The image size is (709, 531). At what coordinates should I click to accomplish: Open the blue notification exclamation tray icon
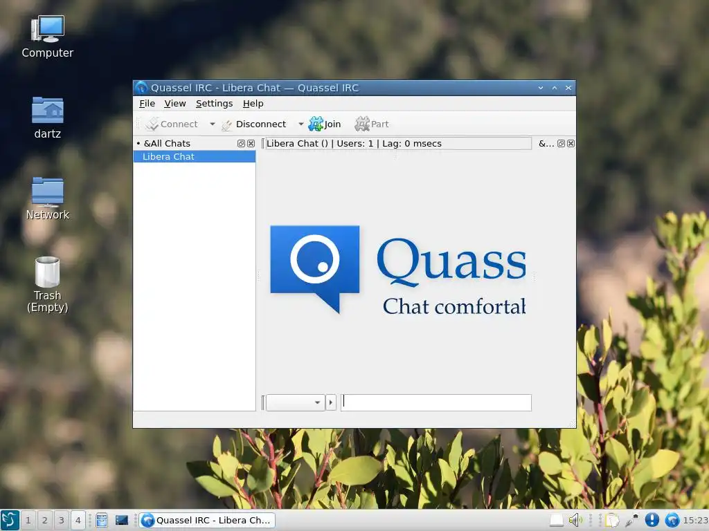coord(652,520)
